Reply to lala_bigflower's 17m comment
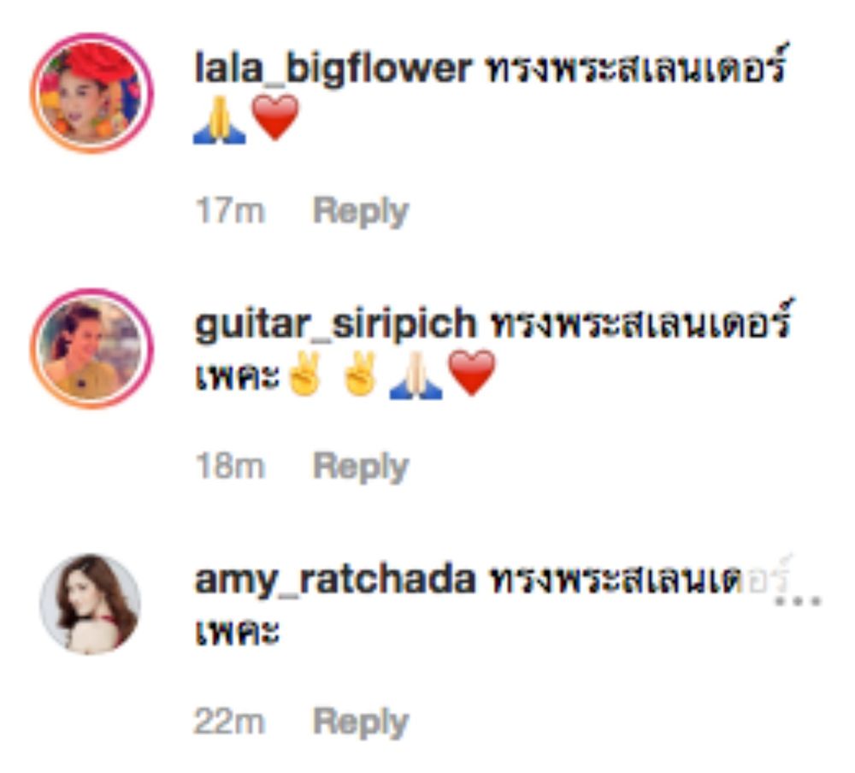Screen dimensions: 855x773 click(361, 212)
